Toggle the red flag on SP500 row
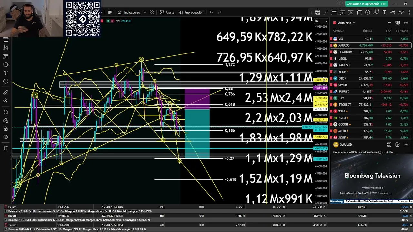 point(331,85)
